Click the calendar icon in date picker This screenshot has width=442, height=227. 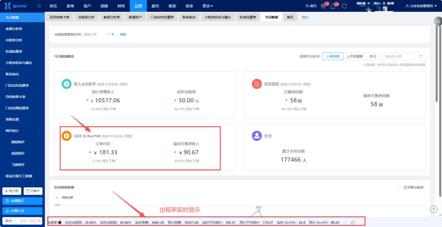point(421,56)
